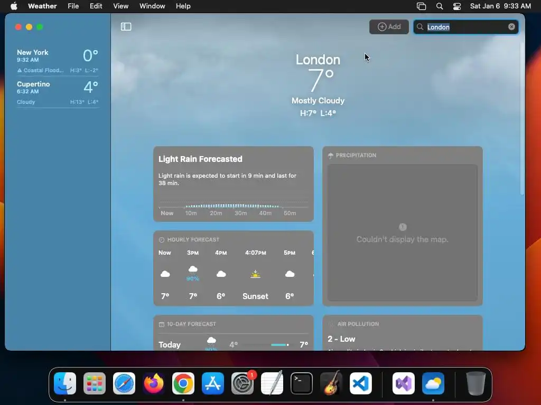Launch GarageBand from the Dock

(331, 383)
